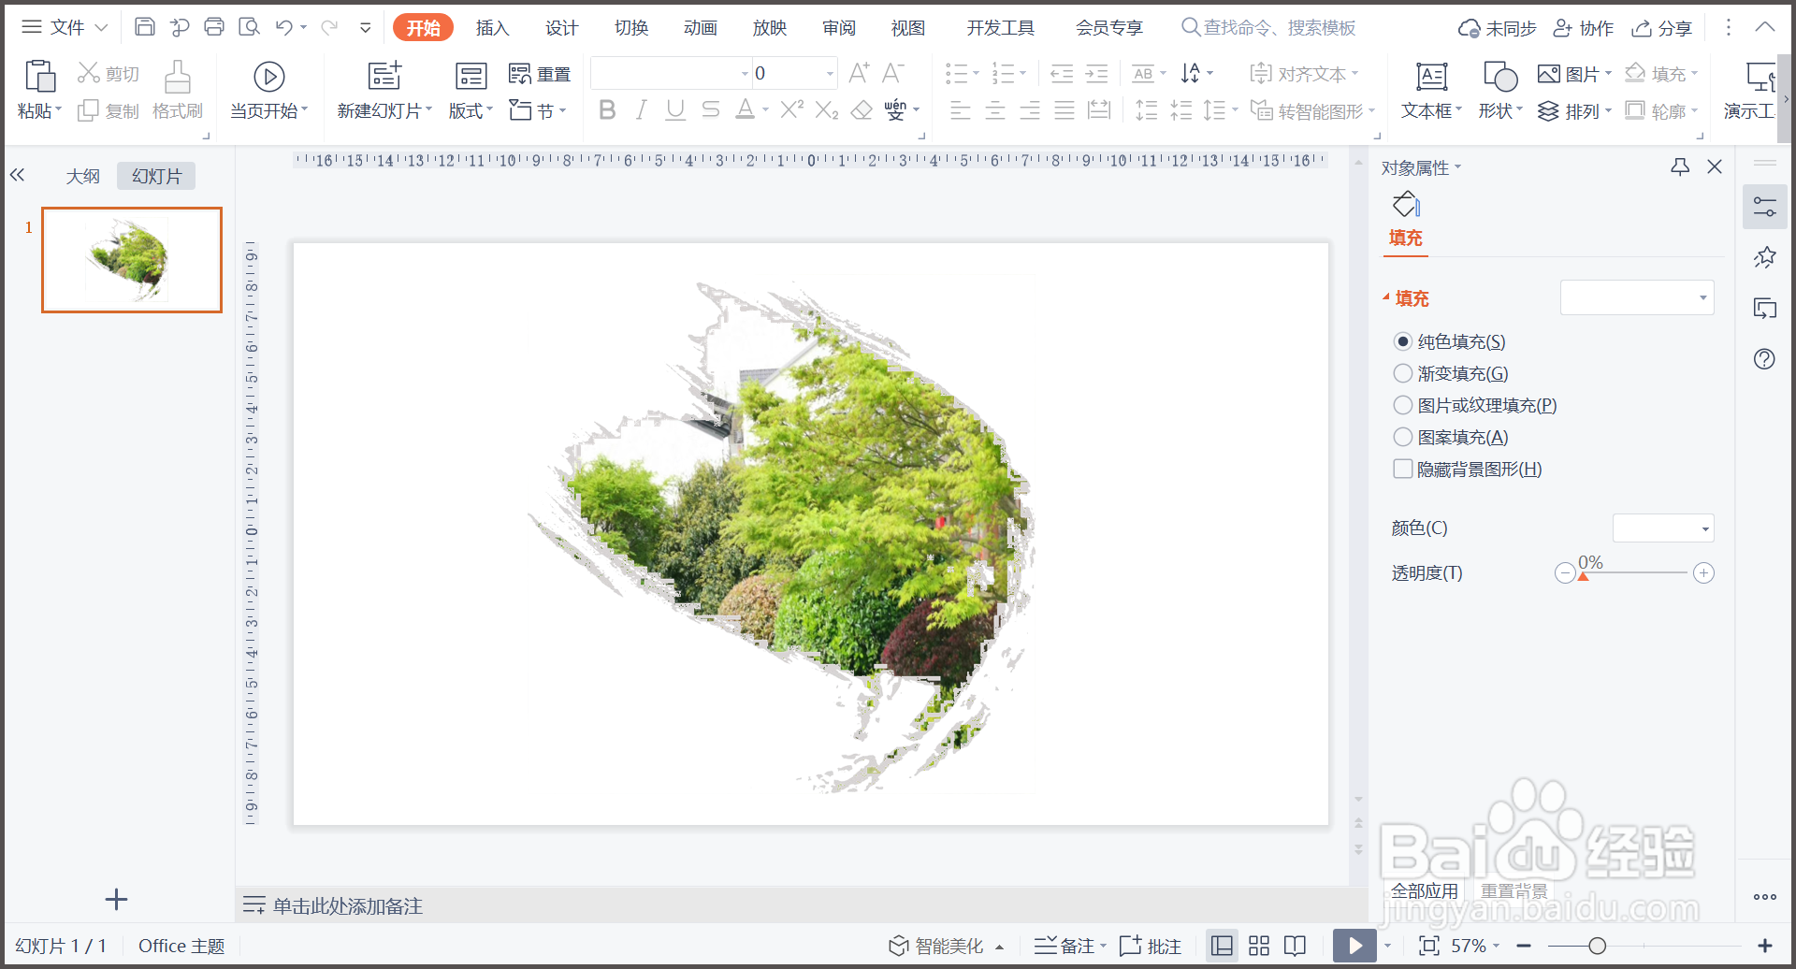Click the 全部应用 button

pyautogui.click(x=1424, y=889)
